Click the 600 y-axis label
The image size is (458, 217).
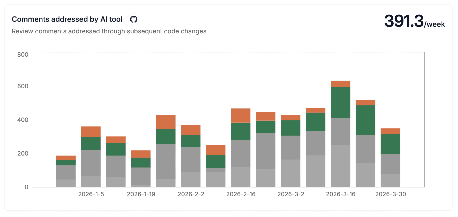tap(23, 86)
